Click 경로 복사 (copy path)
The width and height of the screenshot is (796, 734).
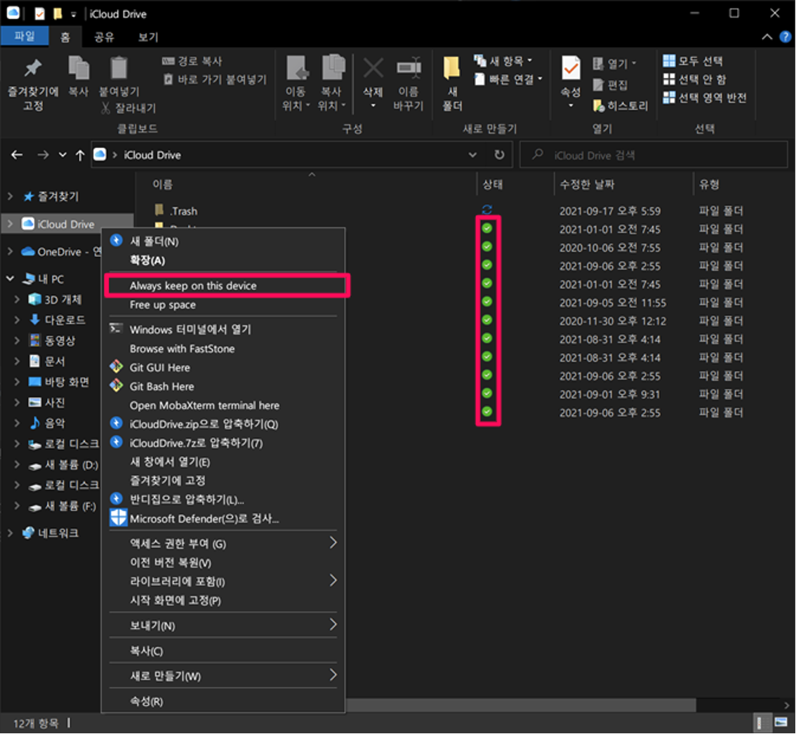(192, 62)
